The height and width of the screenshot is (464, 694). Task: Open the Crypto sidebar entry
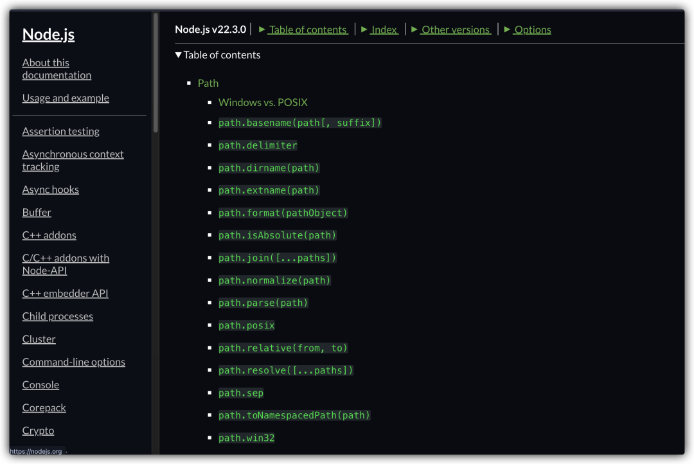[x=38, y=431]
